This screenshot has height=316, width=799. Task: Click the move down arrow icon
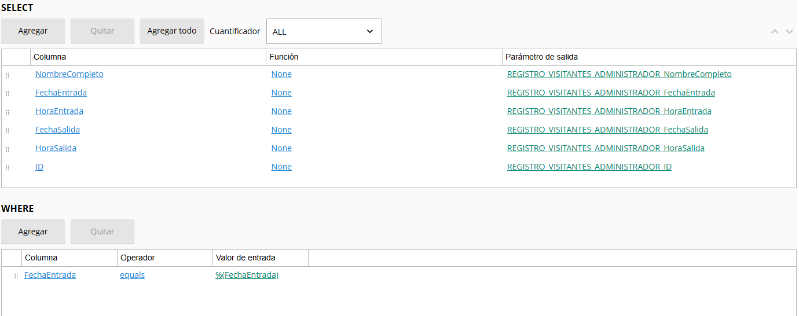[789, 32]
